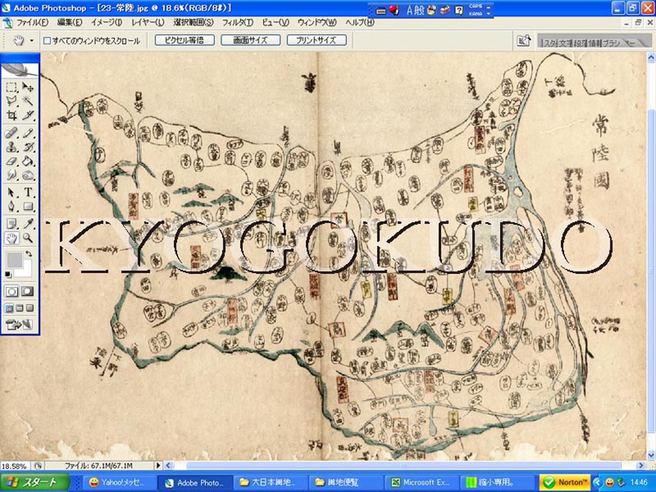Select the Smudge tool
This screenshot has width=656, height=492.
tap(12, 175)
